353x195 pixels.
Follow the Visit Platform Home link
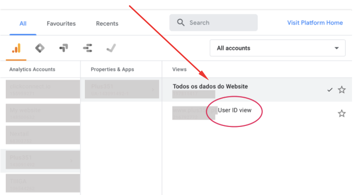(315, 23)
